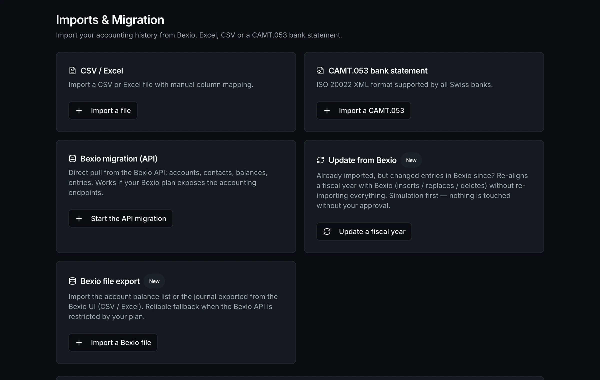Click the New badge beside Bexio file export
This screenshot has width=600, height=380.
154,281
